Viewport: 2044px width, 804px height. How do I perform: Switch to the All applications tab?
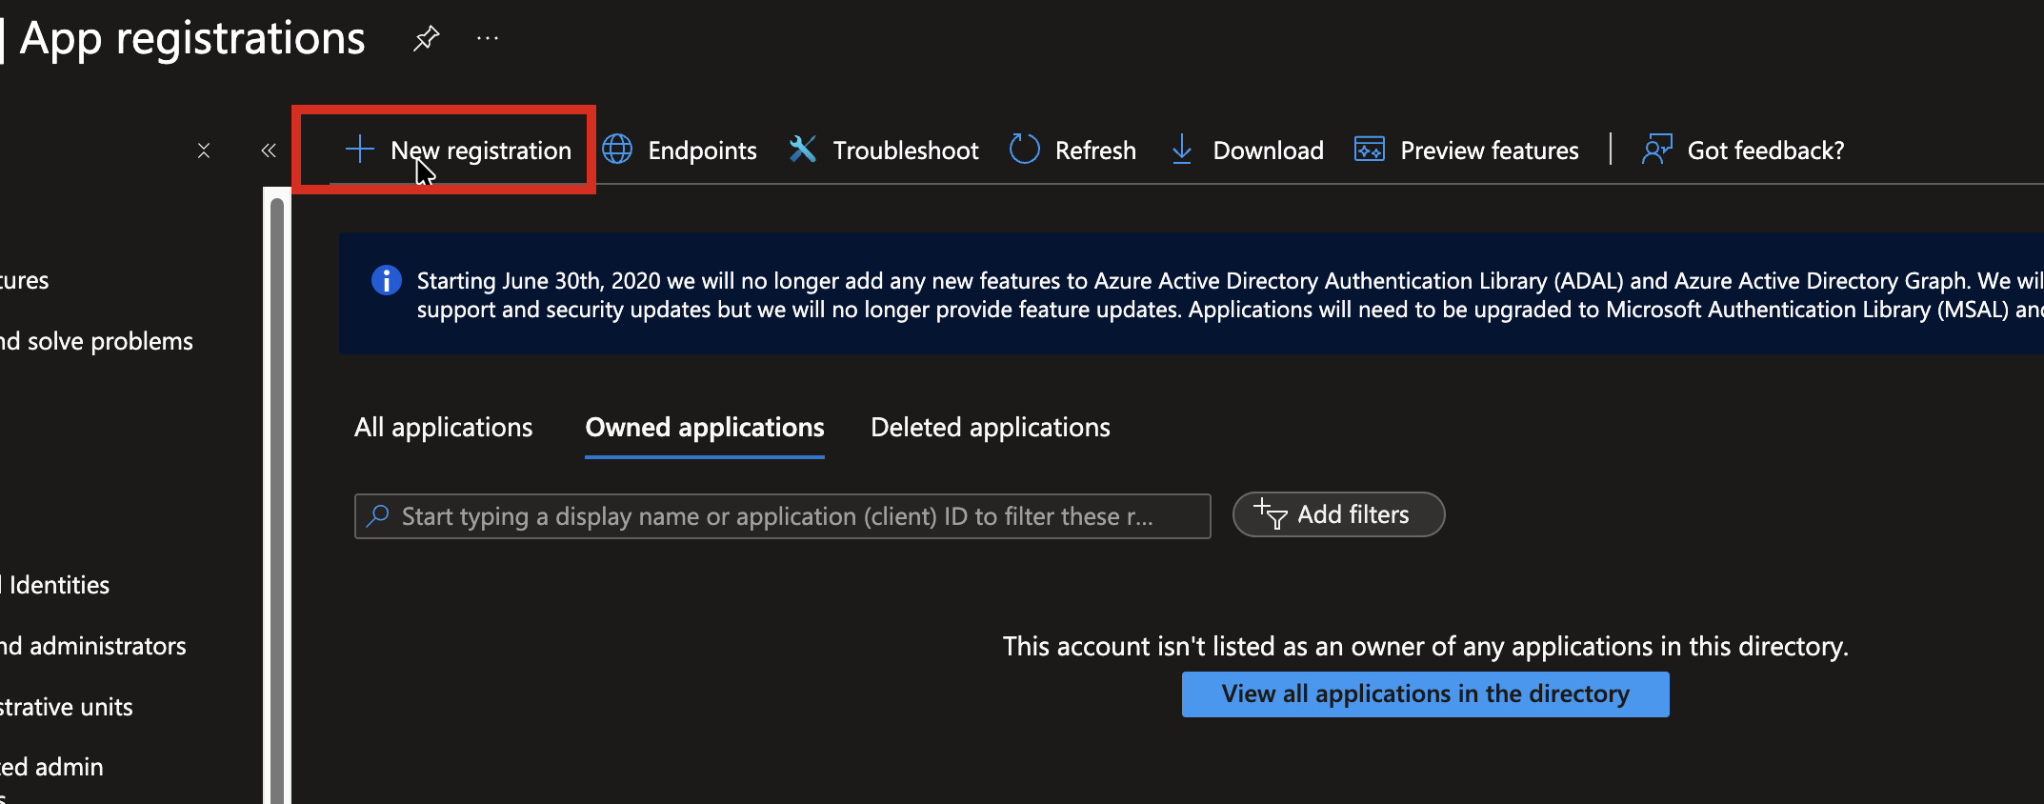coord(443,428)
